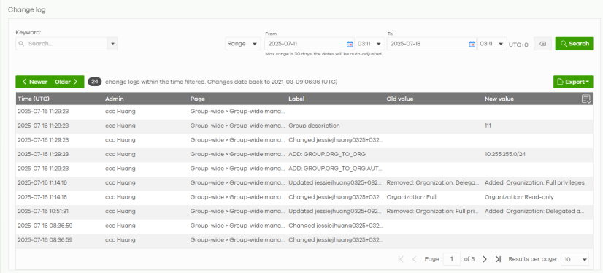Go to next page arrow
This screenshot has width=603, height=273.
pyautogui.click(x=485, y=259)
